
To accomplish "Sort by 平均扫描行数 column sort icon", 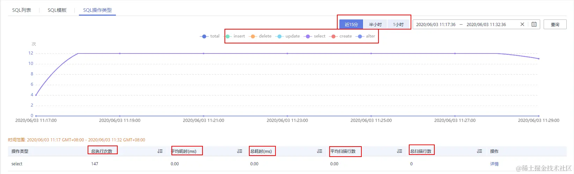I will click(x=399, y=151).
